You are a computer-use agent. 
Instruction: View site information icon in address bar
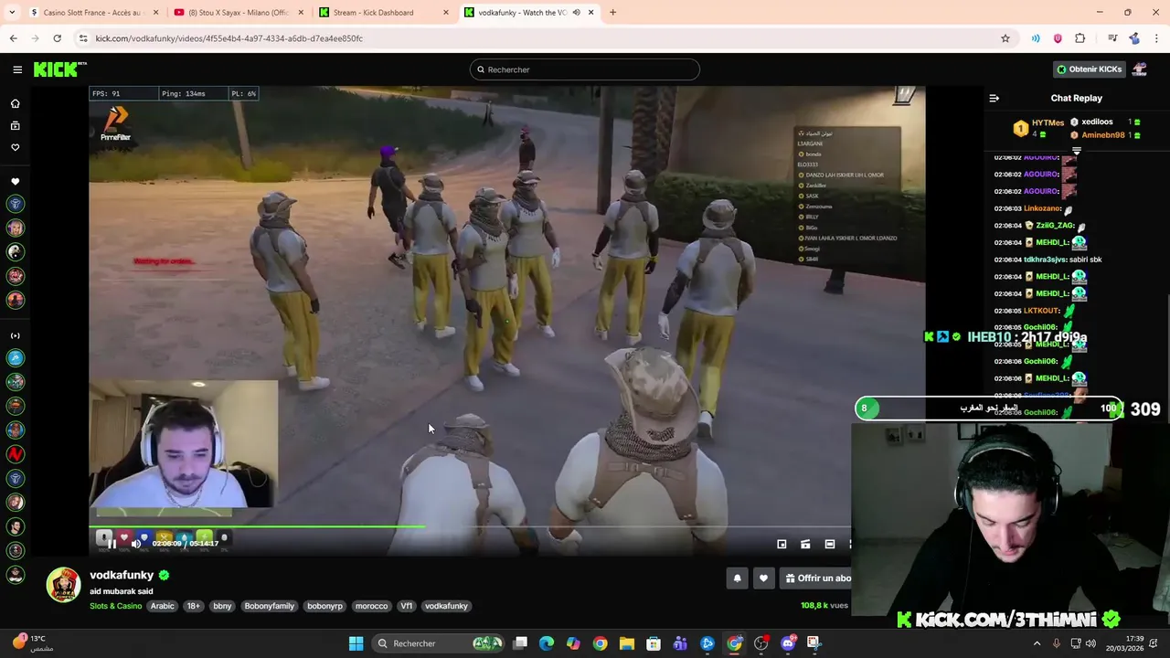coord(83,38)
